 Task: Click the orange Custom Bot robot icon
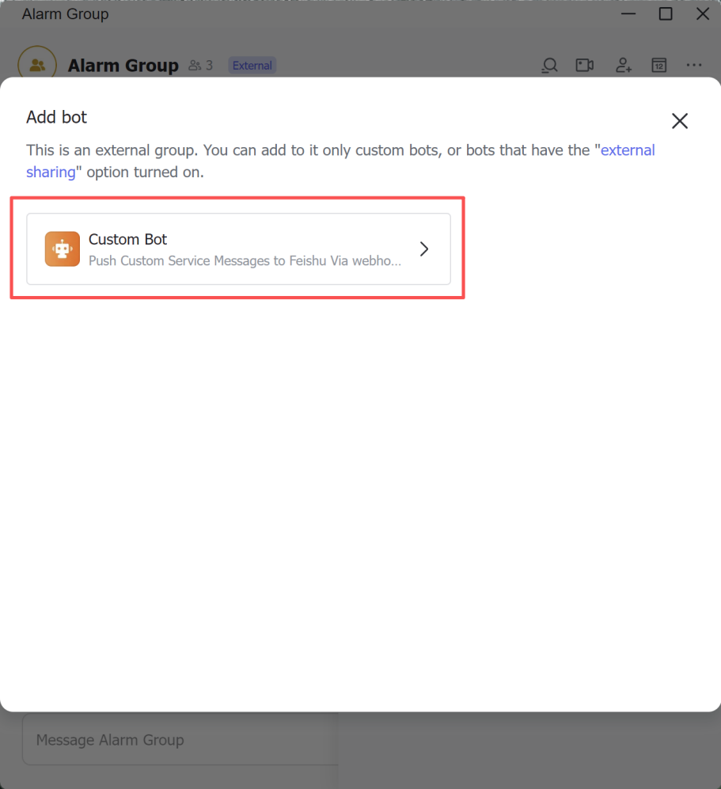coord(63,249)
